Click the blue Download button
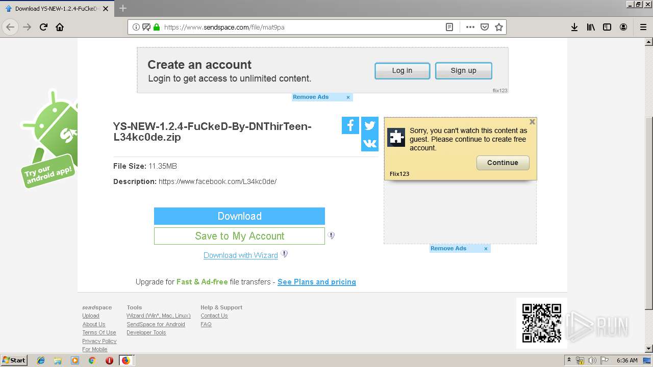Screen dimensions: 653x367 pos(239,216)
